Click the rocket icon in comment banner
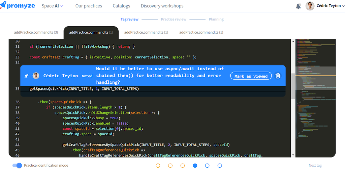The width and height of the screenshot is (345, 172). tap(26, 76)
